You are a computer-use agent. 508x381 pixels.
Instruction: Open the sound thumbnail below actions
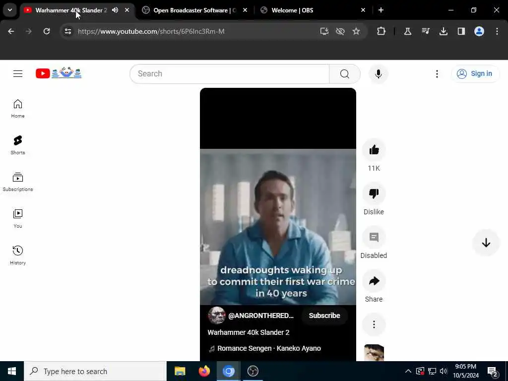point(374,353)
